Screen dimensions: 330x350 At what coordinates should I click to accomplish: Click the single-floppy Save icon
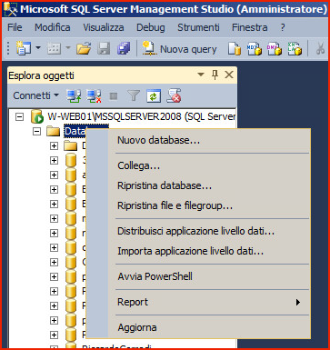(x=104, y=48)
